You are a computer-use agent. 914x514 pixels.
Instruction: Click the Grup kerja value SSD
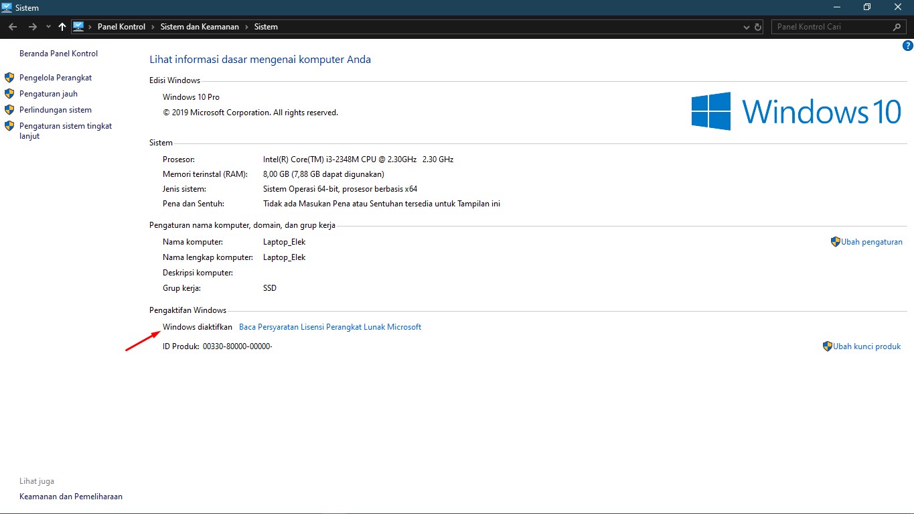pos(270,288)
